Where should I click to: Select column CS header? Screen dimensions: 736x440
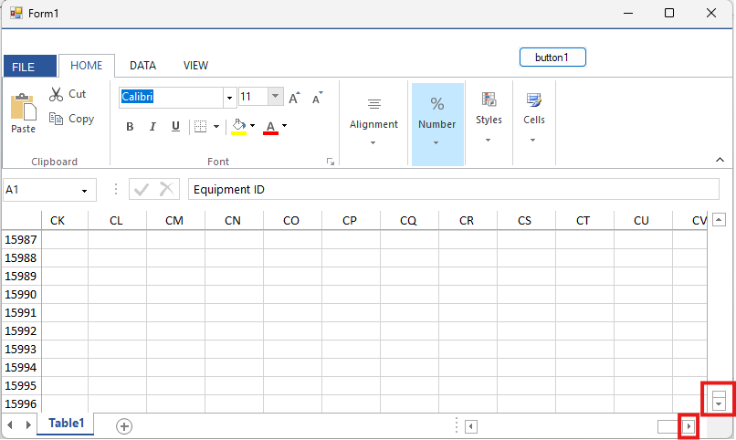[x=526, y=221]
